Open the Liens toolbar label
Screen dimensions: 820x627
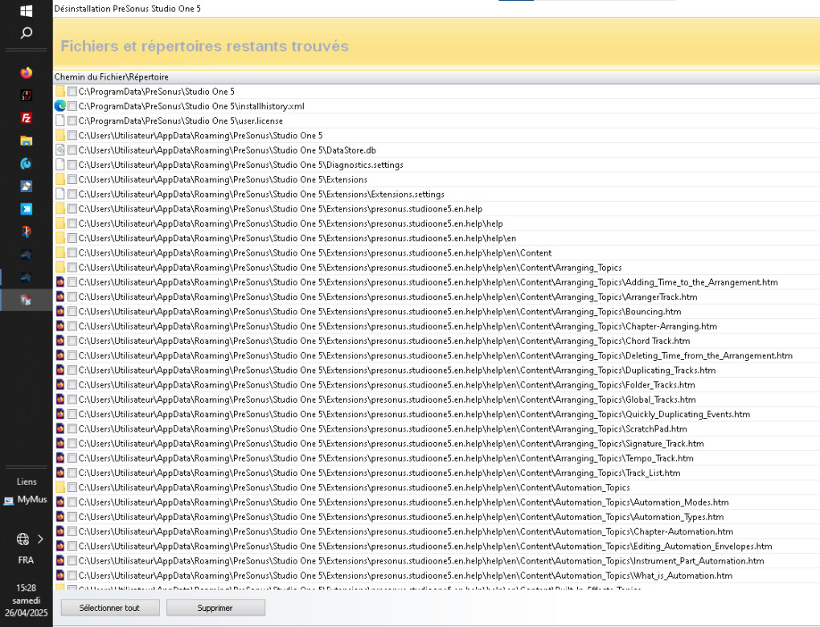[x=27, y=482]
